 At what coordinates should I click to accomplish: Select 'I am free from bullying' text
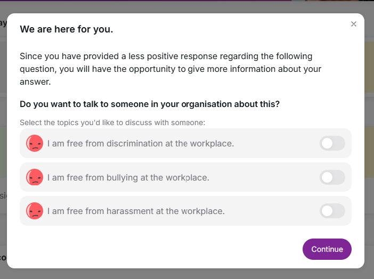point(128,178)
